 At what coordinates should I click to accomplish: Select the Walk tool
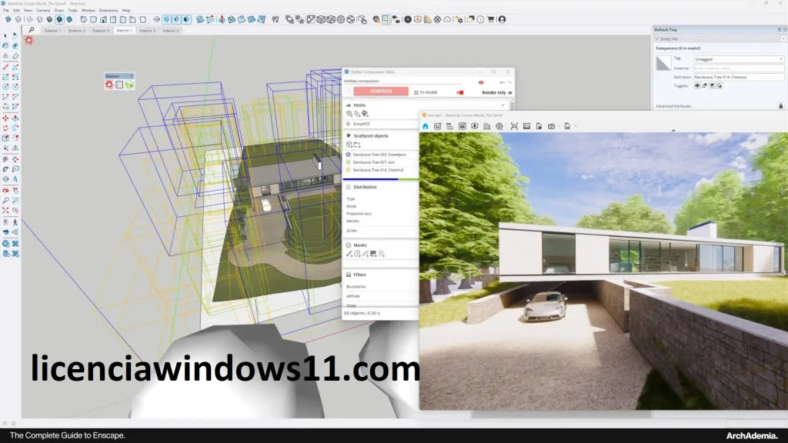click(x=15, y=221)
